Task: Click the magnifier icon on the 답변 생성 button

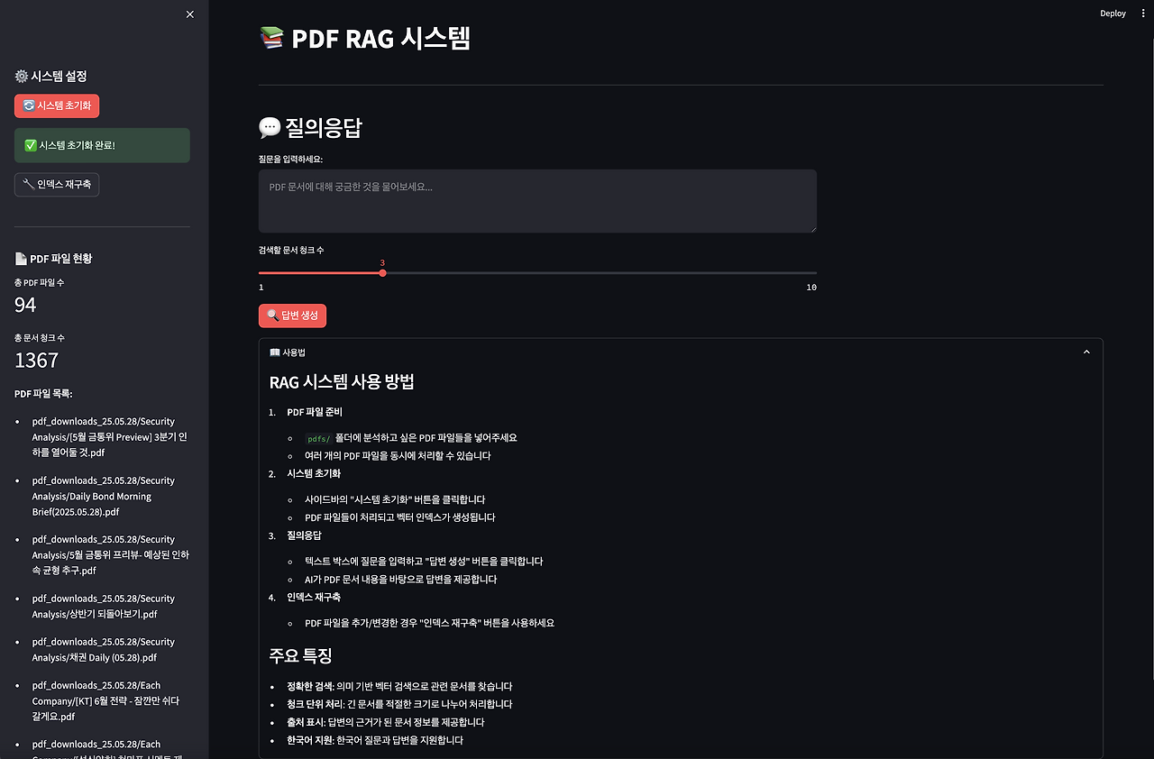Action: click(271, 315)
